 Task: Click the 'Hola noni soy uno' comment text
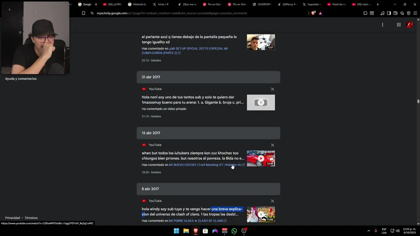pos(193,100)
